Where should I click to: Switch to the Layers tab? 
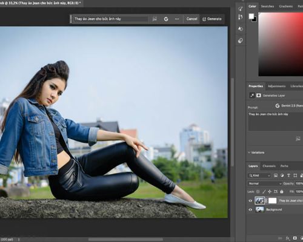(x=253, y=166)
